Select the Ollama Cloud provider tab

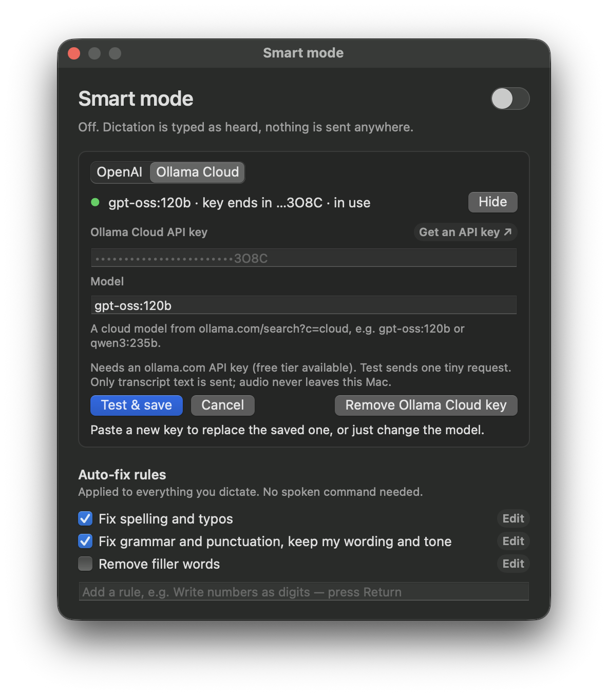tap(197, 172)
